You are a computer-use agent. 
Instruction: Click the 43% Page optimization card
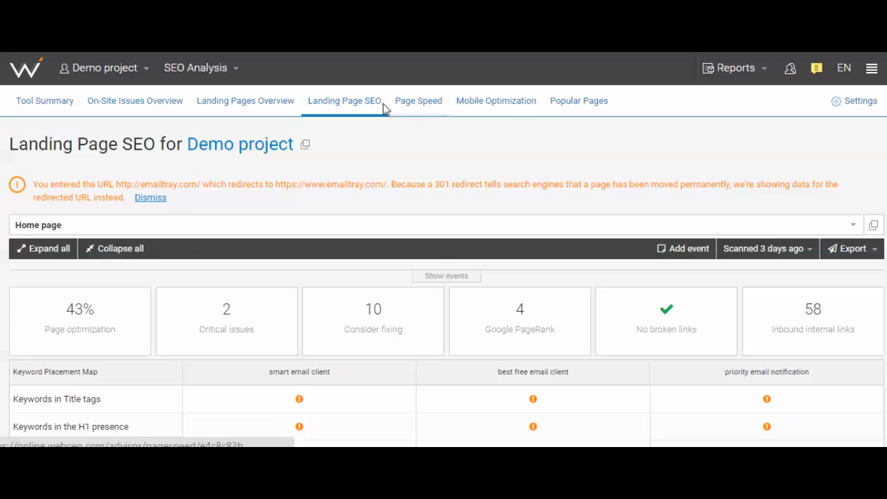80,322
